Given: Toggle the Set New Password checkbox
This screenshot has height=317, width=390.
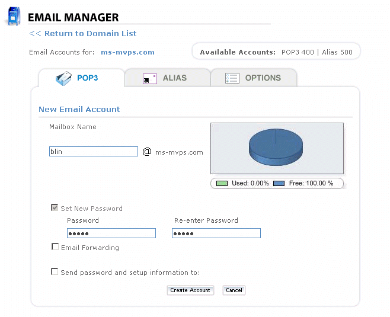Looking at the screenshot, I should (55, 207).
